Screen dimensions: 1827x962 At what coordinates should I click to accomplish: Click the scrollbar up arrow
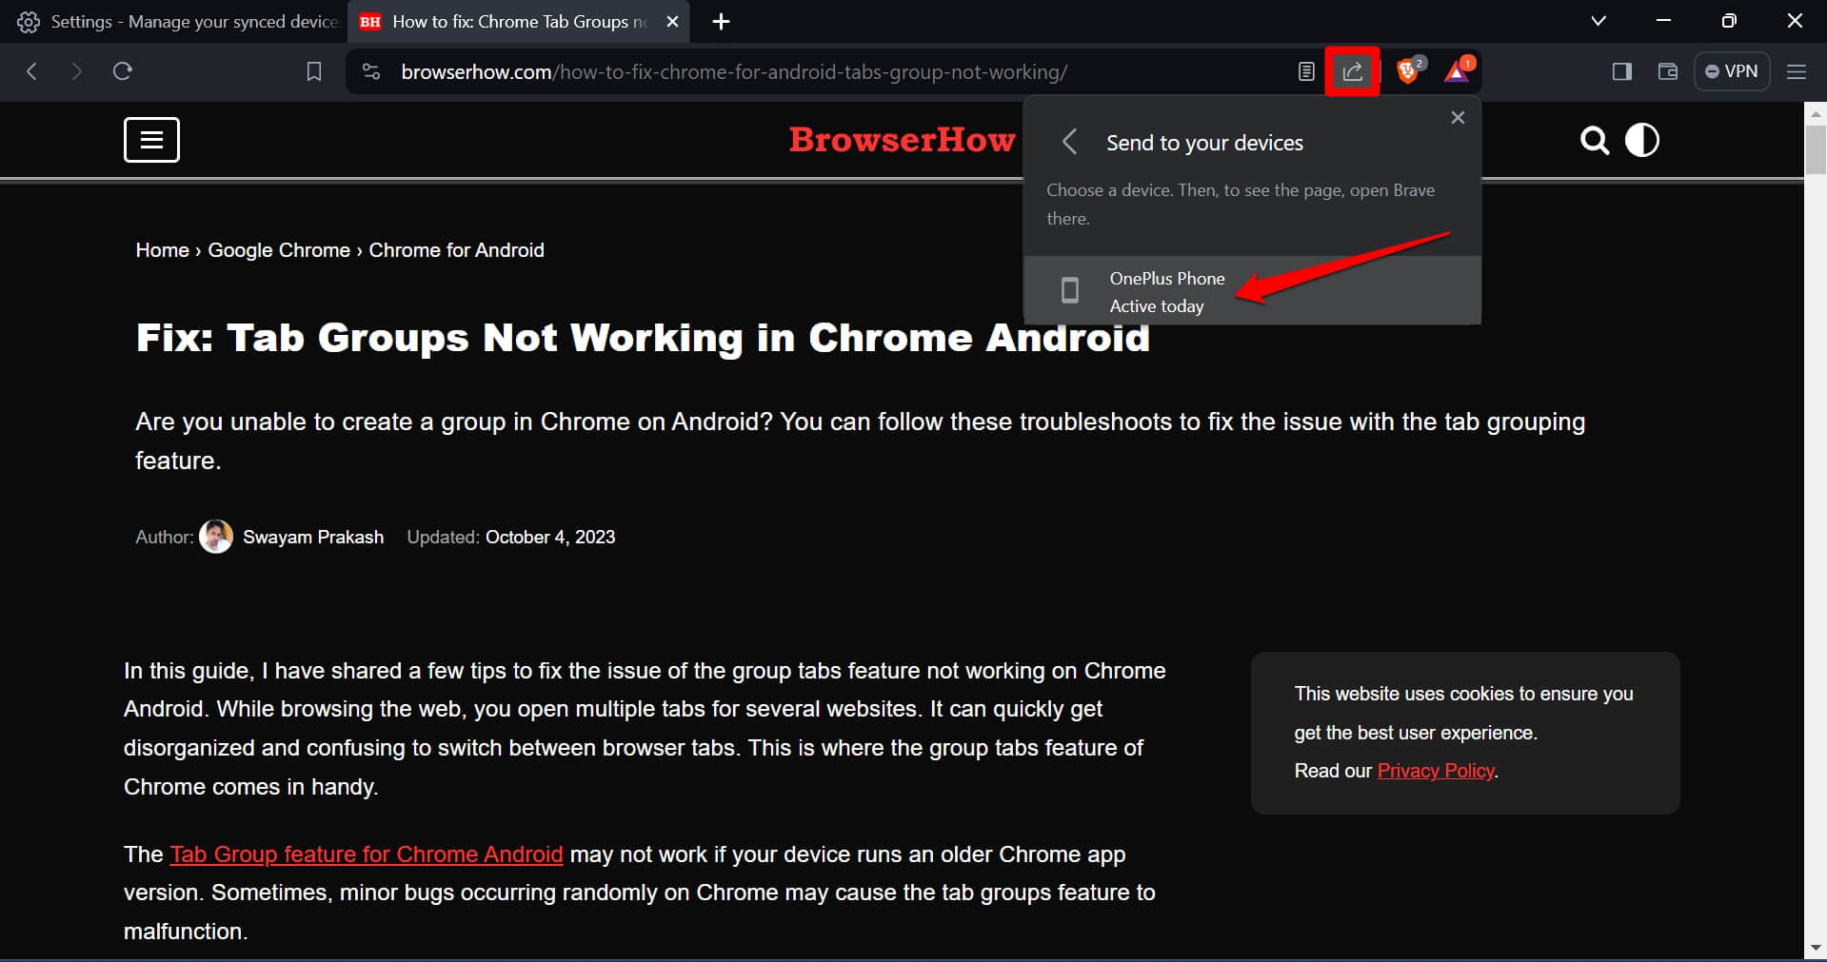[1816, 112]
